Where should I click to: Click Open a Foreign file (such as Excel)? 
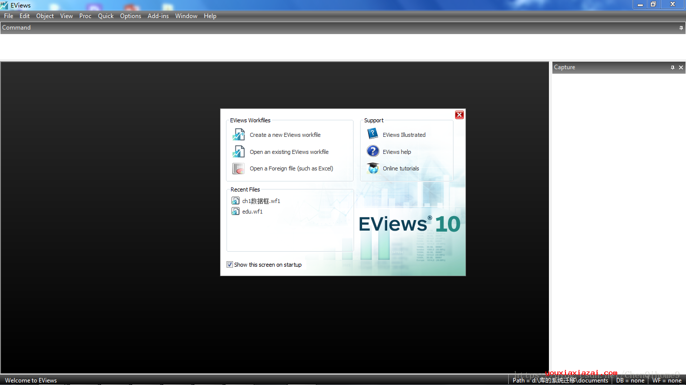[291, 168]
